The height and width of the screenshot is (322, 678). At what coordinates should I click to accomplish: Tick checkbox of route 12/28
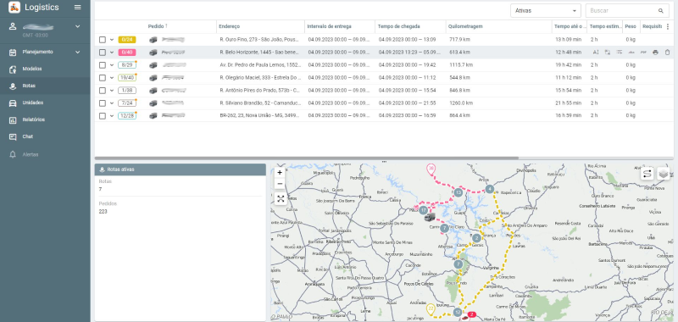(102, 116)
